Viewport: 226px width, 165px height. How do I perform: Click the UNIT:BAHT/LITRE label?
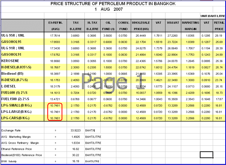[213, 16]
